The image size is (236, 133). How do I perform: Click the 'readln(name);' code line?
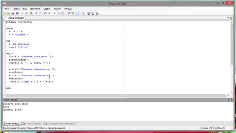tap(18, 60)
